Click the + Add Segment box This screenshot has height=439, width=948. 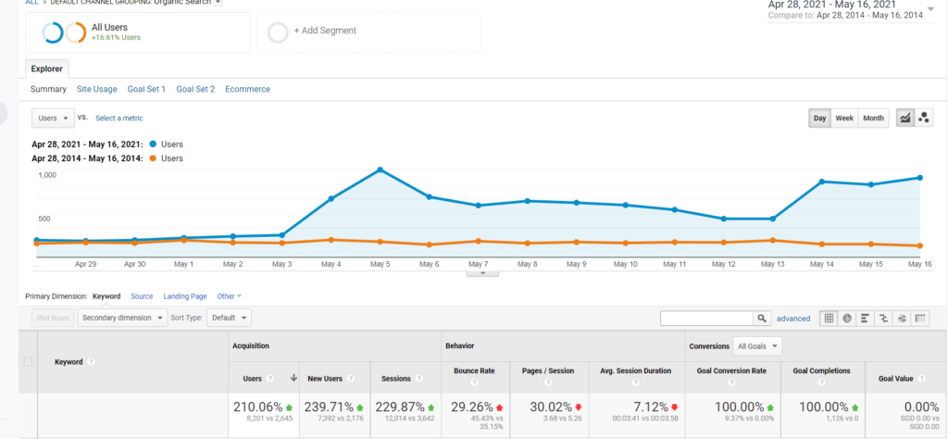point(368,32)
